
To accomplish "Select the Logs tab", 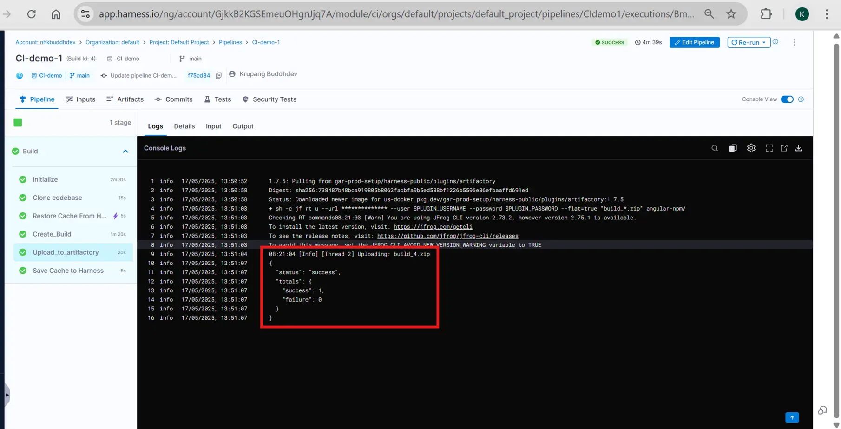I will (x=155, y=126).
